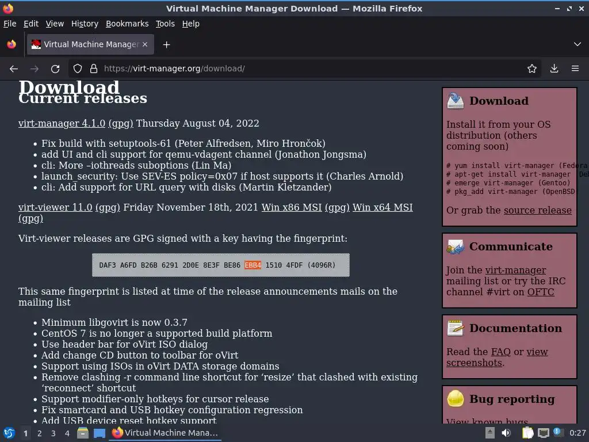
Task: Open the view screenshots link
Action: (x=497, y=357)
